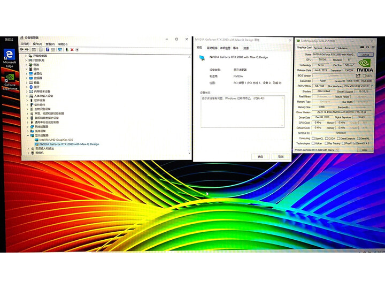Click the BIOS export share icon in GPU-Z

[358, 75]
